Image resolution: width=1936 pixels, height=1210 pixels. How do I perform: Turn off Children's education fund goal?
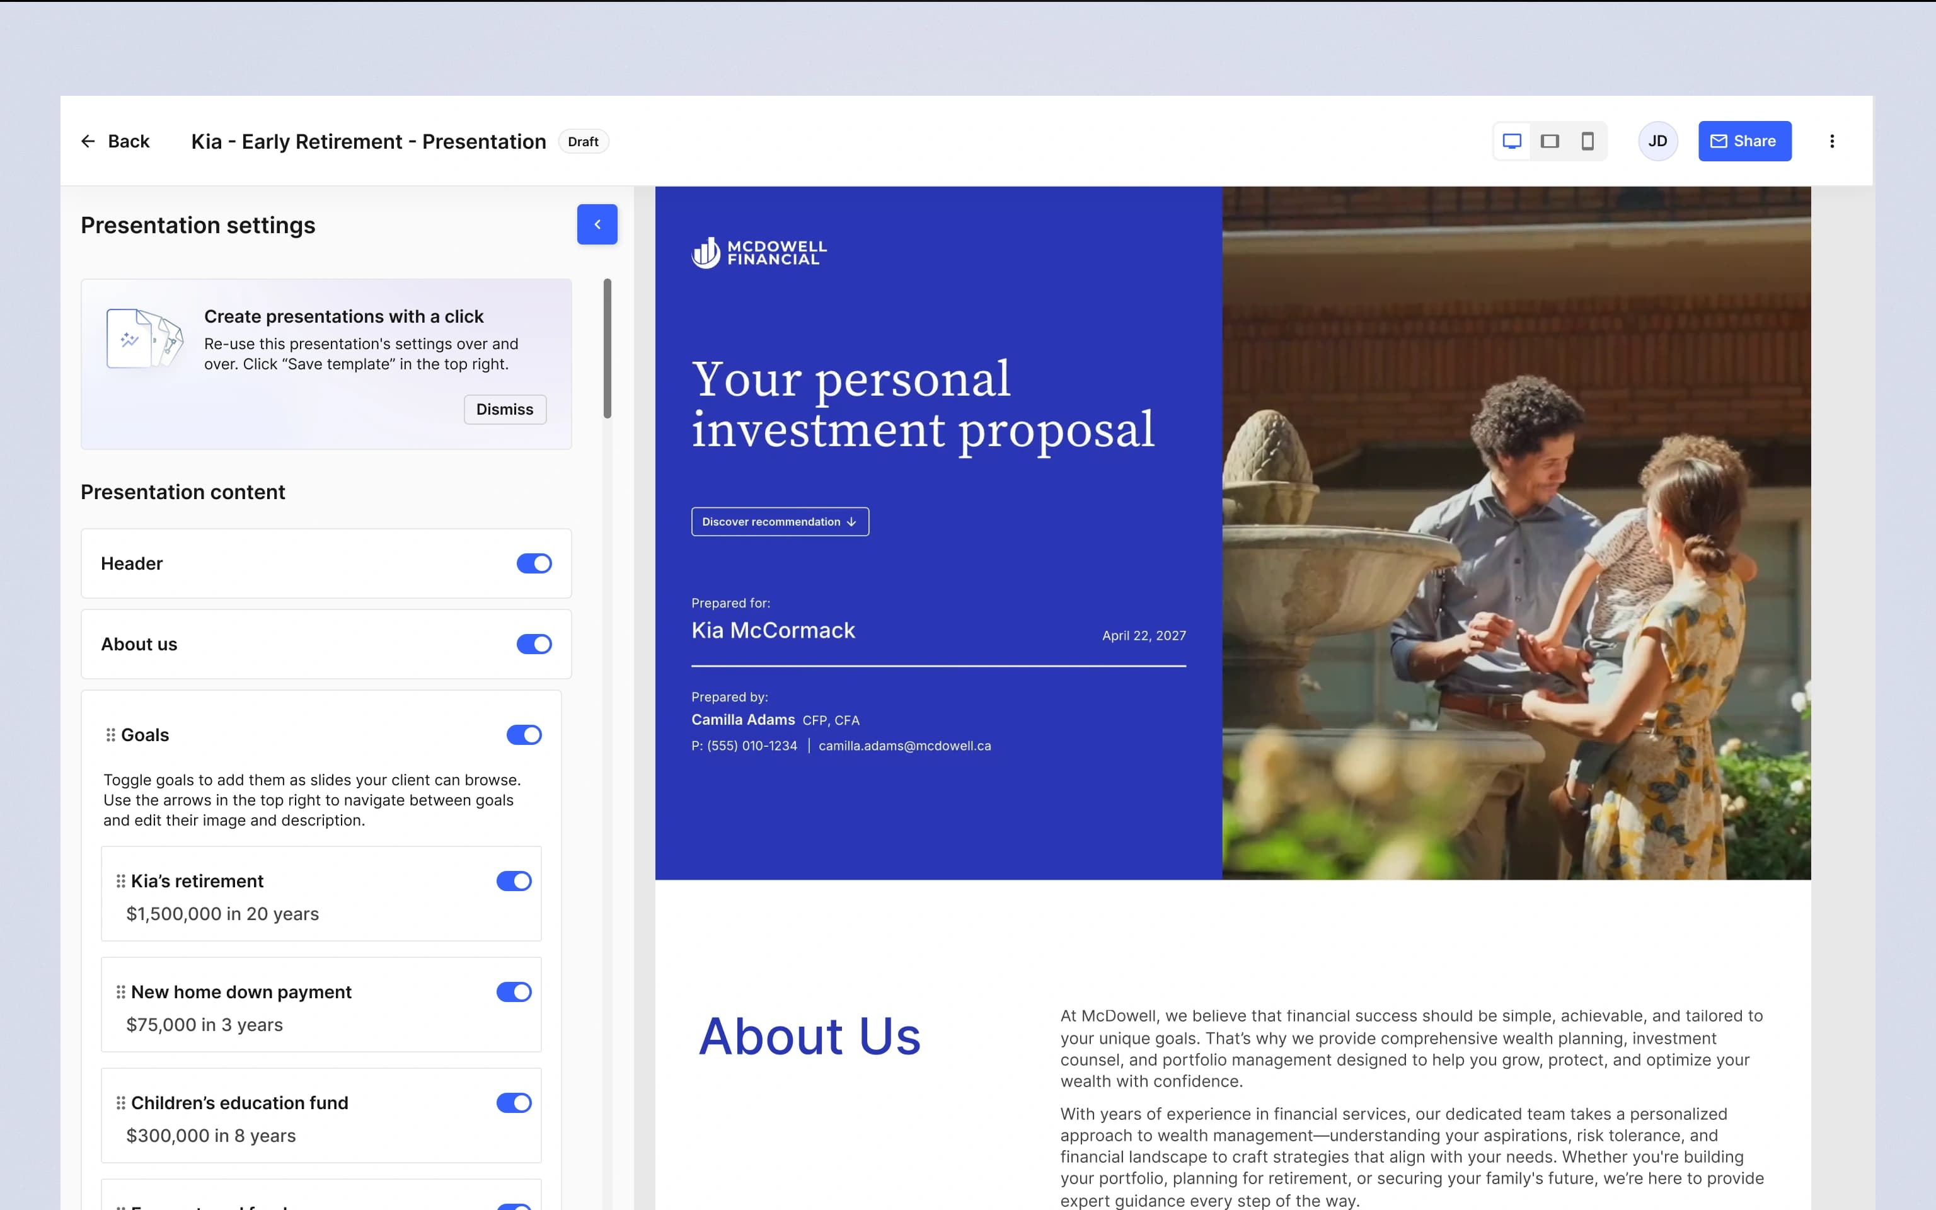[514, 1103]
